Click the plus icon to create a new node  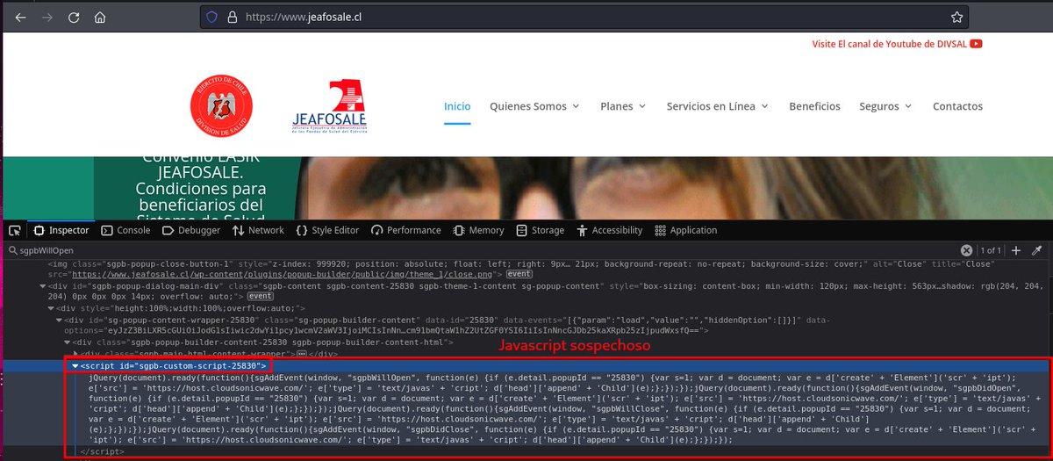click(x=1017, y=250)
